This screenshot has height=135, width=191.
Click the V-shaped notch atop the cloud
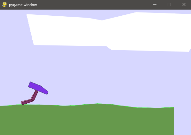[102, 20]
